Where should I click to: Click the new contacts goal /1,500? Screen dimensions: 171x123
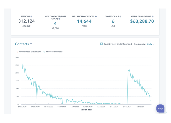click(55, 28)
